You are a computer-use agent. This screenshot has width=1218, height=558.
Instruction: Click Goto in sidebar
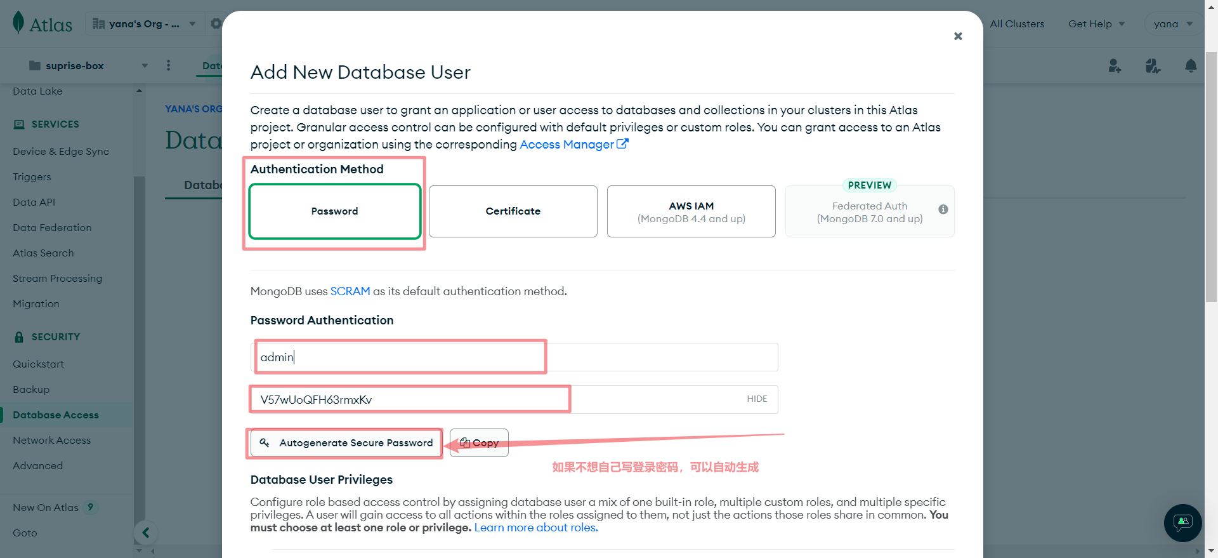pyautogui.click(x=25, y=533)
